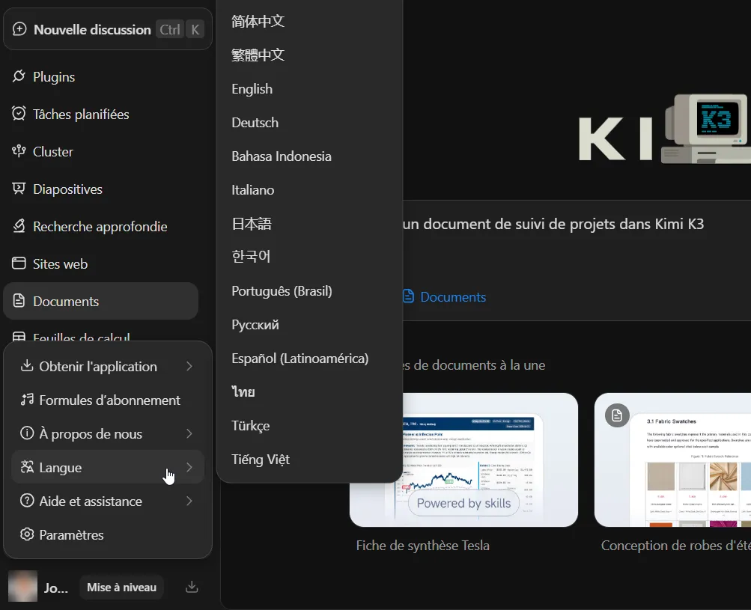Click the Nouvelle discussion plus icon
The image size is (751, 610).
pos(19,29)
